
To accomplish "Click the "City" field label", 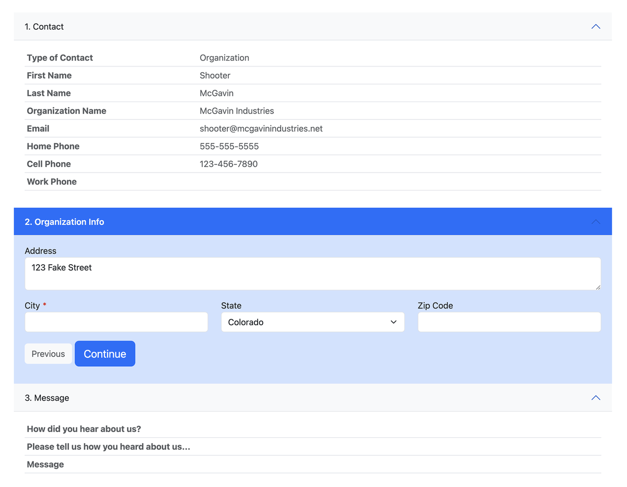I will [32, 305].
